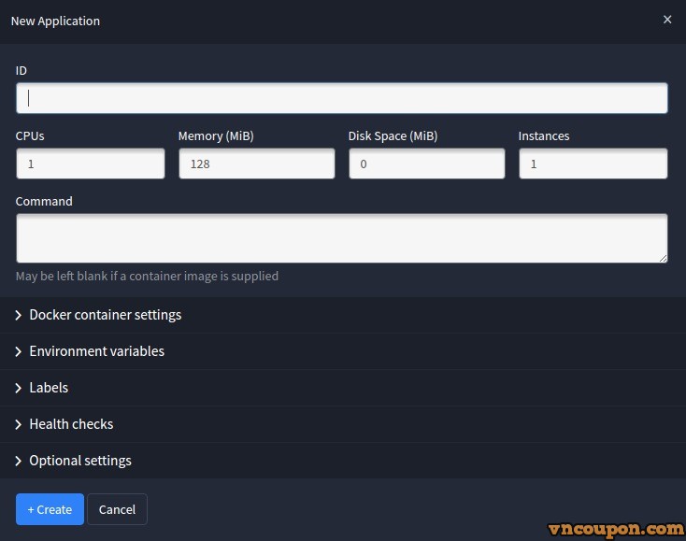Expand the Labels section
Viewport: 686px width, 541px height.
(x=343, y=388)
